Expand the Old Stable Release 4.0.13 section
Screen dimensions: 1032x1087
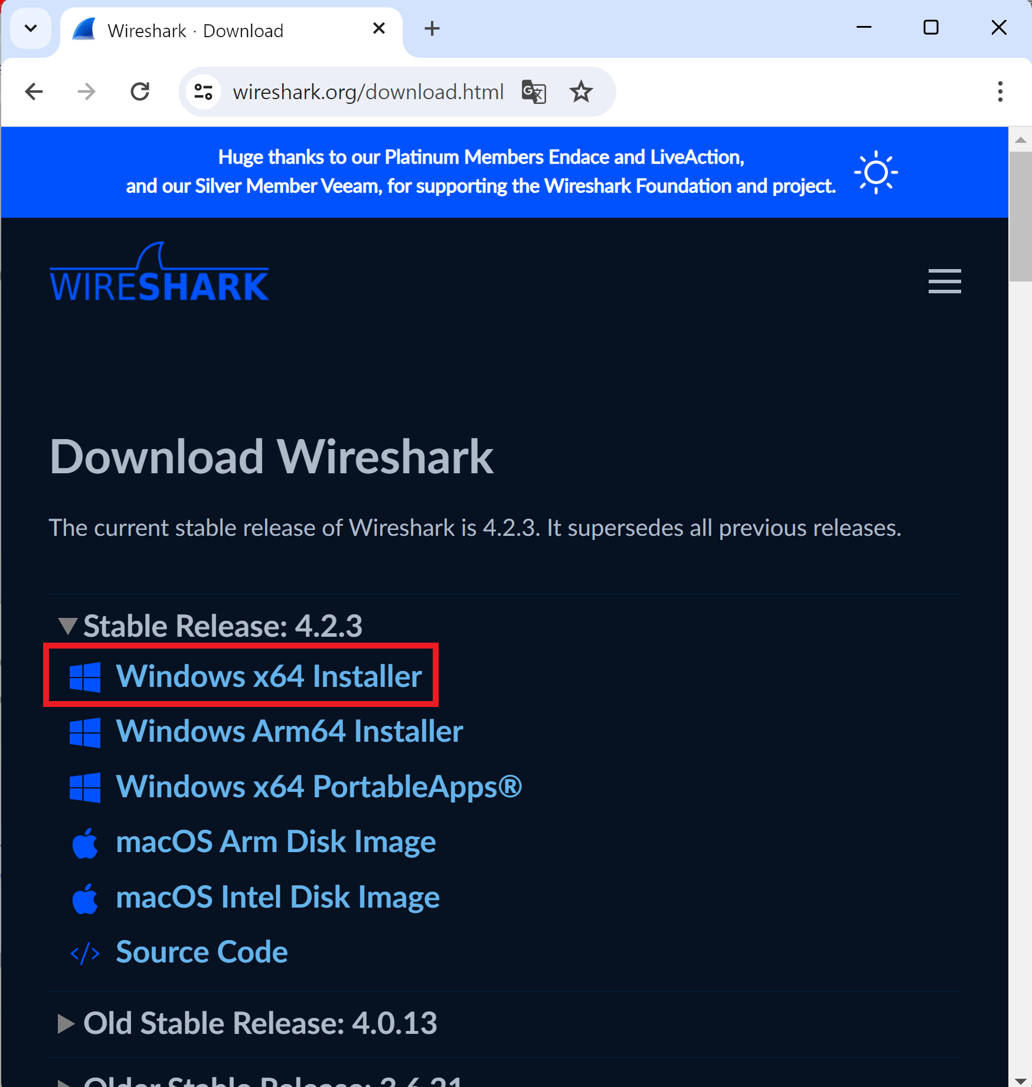click(66, 1023)
